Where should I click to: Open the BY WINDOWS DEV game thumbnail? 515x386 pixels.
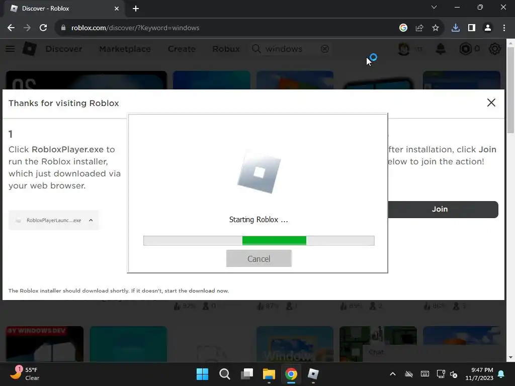pyautogui.click(x=45, y=344)
